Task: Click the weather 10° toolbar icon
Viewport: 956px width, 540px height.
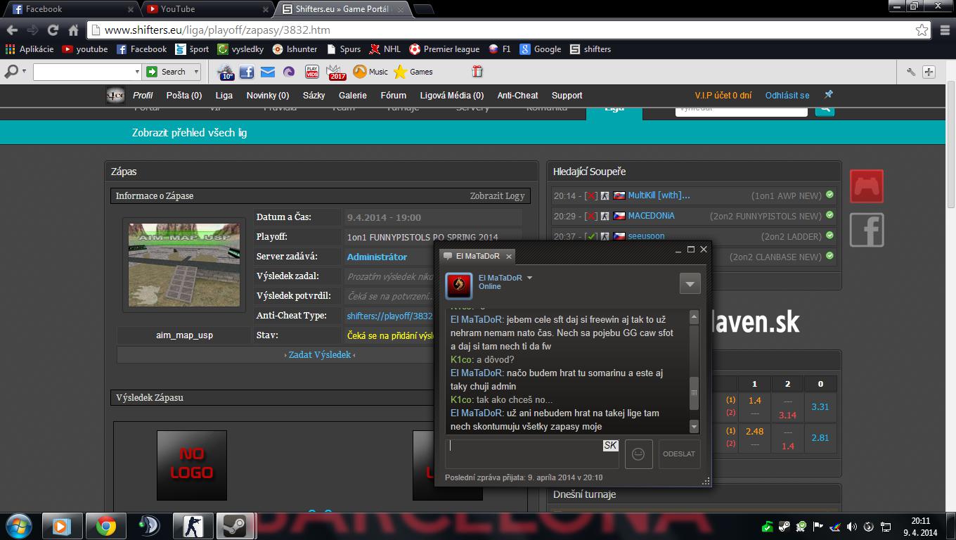Action: [x=226, y=72]
